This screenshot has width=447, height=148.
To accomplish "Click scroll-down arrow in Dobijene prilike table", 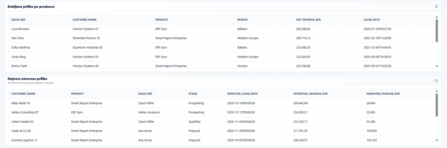I will (x=437, y=66).
